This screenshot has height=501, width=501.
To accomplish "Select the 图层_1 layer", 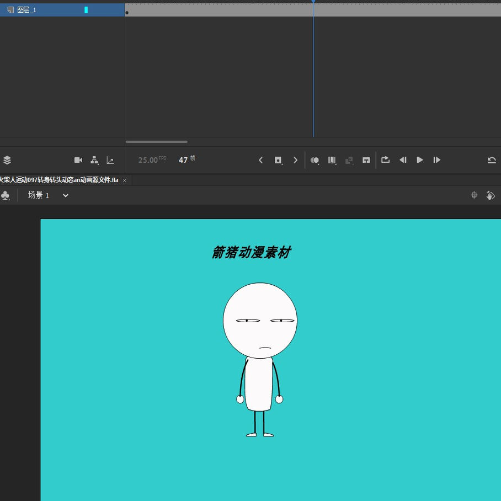I will 26,10.
